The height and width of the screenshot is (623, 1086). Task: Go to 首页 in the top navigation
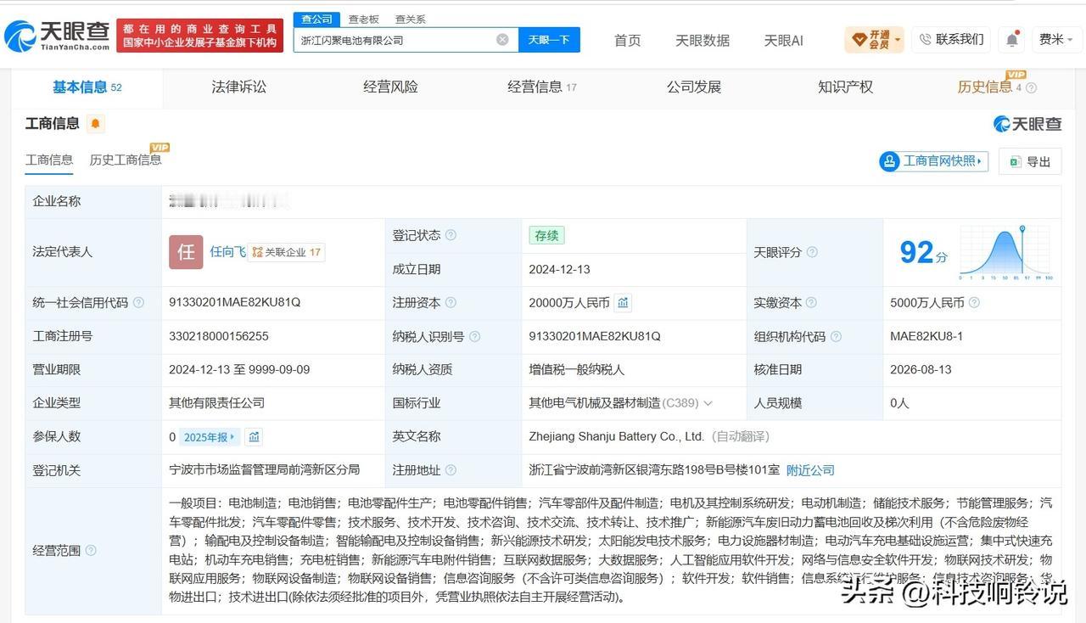[628, 40]
